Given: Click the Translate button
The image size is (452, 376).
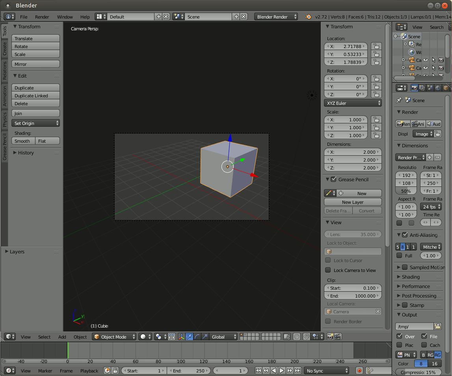Looking at the screenshot, I should pos(36,38).
